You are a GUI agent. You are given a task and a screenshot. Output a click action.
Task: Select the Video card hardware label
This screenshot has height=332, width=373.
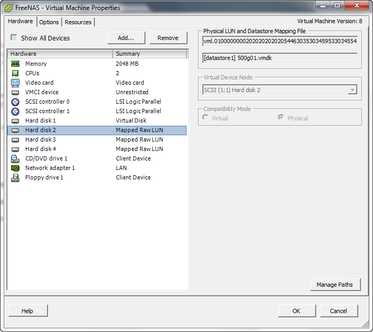point(40,83)
